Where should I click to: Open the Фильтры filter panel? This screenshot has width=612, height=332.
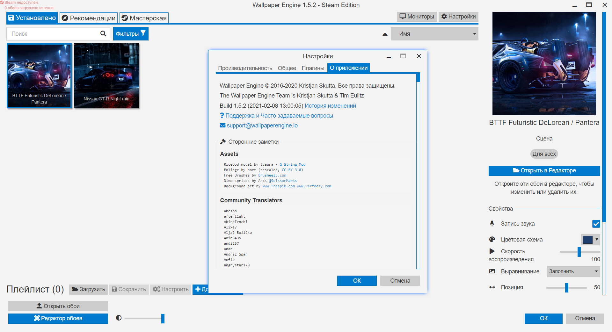coord(131,34)
